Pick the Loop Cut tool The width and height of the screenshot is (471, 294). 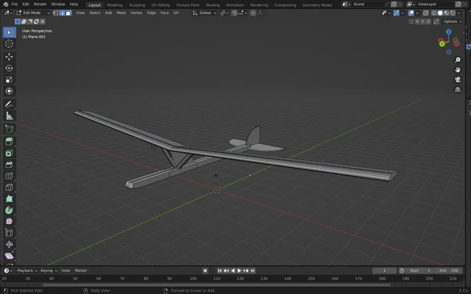pos(9,176)
